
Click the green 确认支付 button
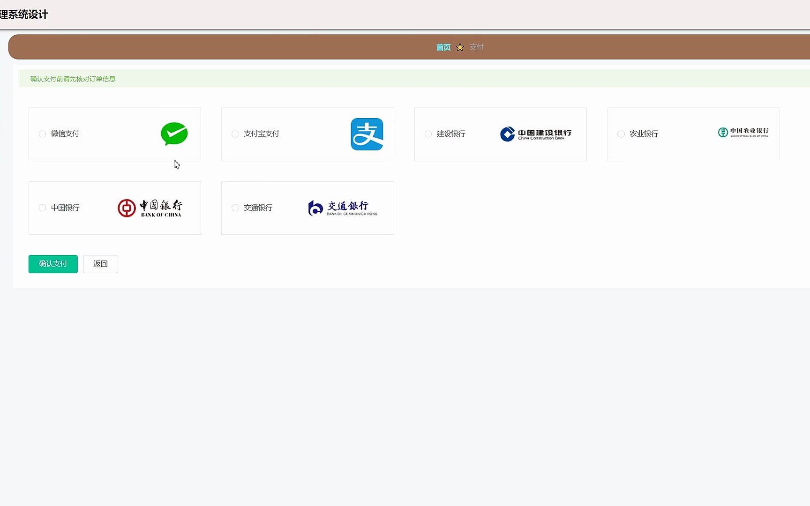52,264
